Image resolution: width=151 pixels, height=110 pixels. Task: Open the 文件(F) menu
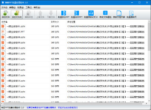[x=5, y=8]
